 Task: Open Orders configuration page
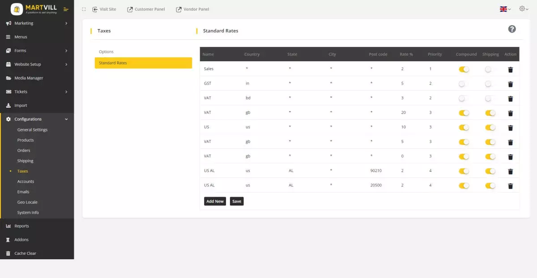[24, 150]
